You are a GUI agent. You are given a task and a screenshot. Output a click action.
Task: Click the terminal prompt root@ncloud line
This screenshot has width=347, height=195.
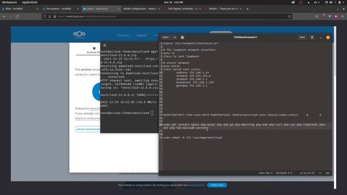click(x=127, y=113)
